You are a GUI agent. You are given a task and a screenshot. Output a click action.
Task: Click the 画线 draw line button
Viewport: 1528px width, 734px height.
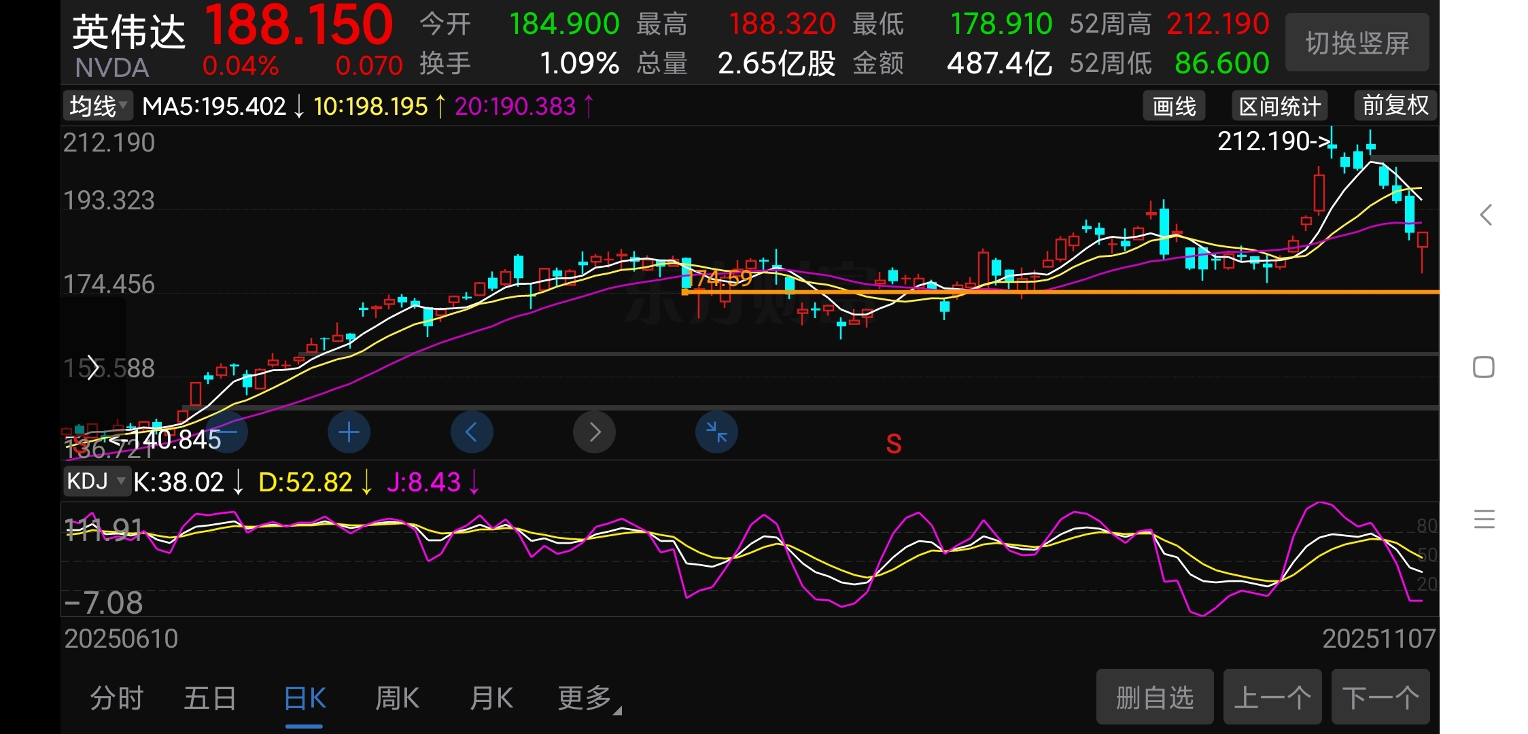(1174, 106)
